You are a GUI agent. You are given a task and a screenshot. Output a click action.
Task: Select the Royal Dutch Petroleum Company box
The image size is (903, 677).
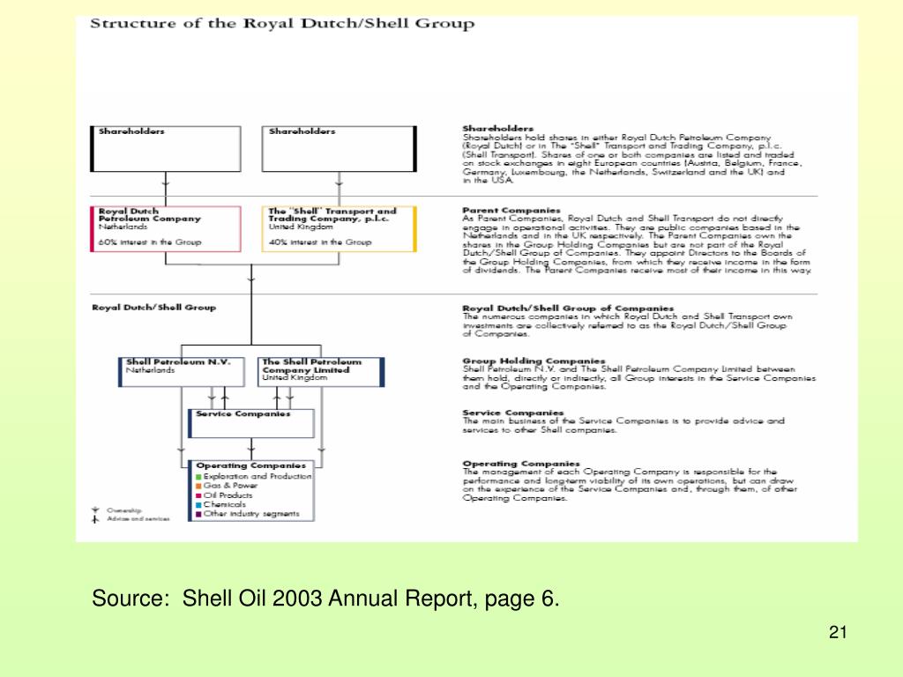click(x=165, y=229)
